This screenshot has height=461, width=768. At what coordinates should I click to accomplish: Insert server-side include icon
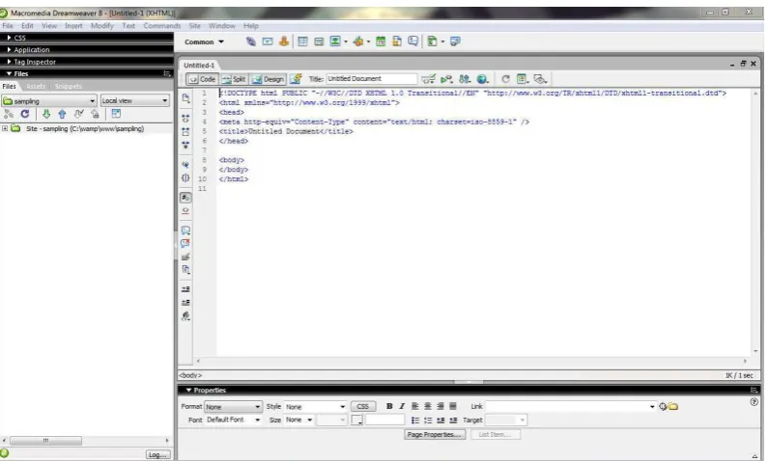click(x=397, y=41)
